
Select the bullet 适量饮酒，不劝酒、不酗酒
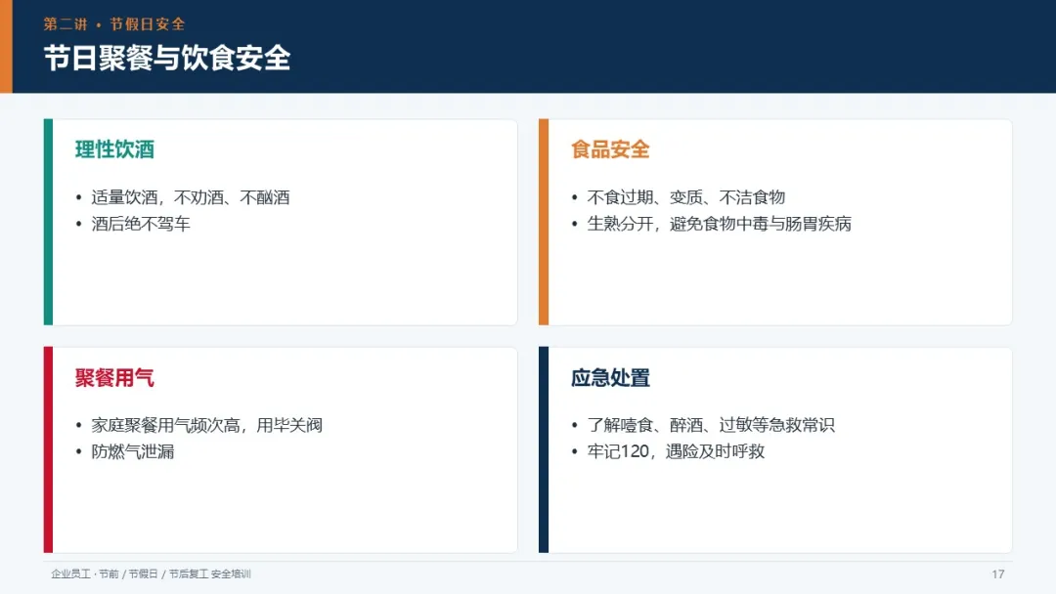click(191, 197)
